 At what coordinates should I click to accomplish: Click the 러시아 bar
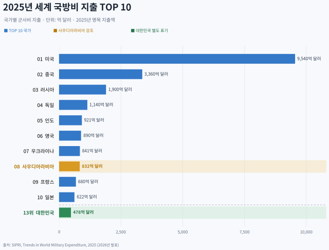[82, 90]
